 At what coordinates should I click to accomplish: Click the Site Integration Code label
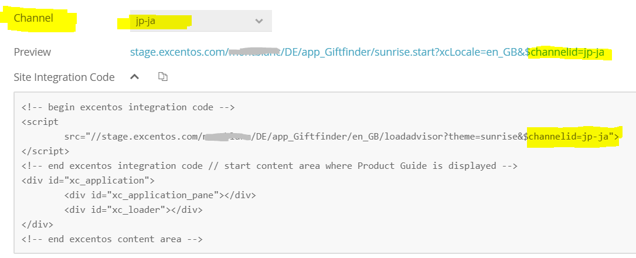point(64,77)
